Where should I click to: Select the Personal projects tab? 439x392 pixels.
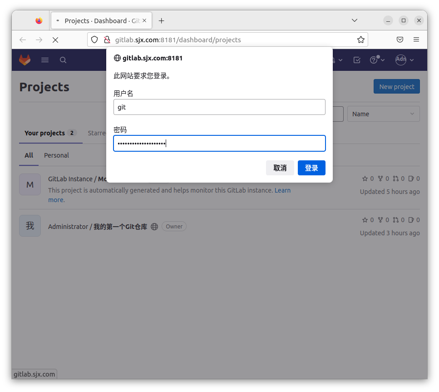(56, 155)
